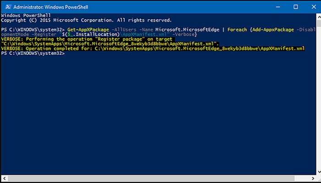Click the "Administrator: Windows PowerShell" title text

pyautogui.click(x=50, y=7)
